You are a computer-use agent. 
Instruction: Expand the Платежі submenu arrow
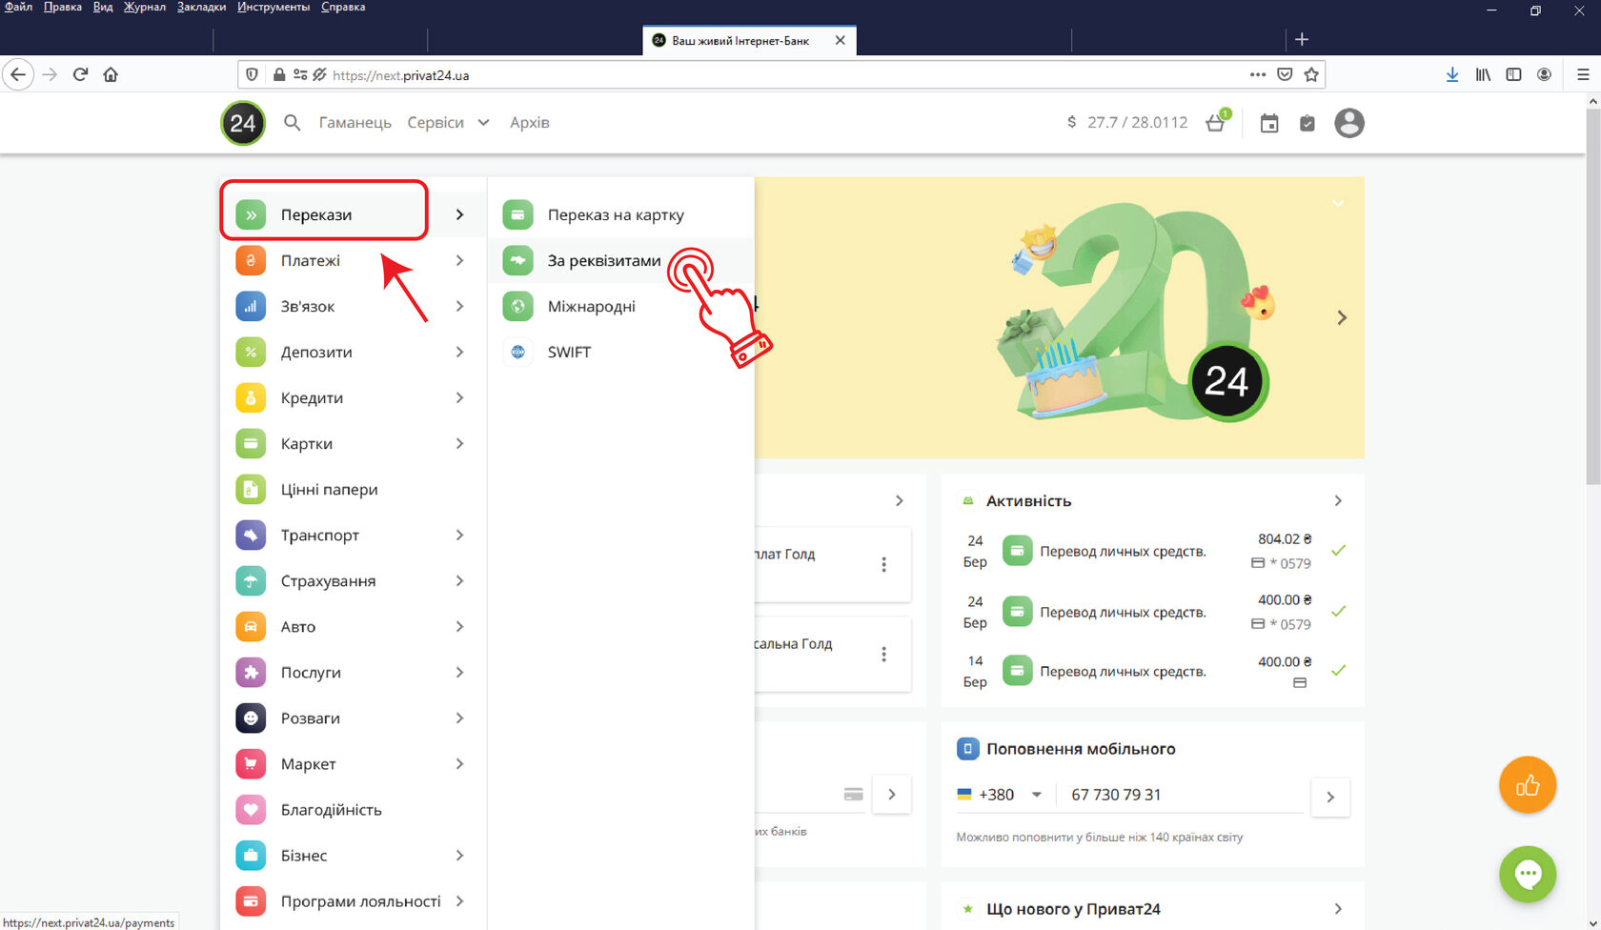pos(459,260)
